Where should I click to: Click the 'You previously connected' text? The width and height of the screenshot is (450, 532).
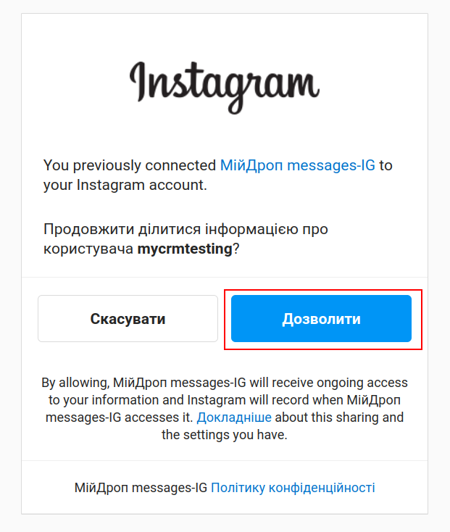(x=130, y=165)
